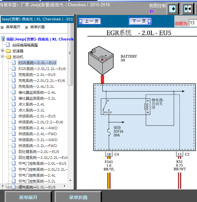Viewport: 197px width, 202px height.
Task: Click page icon beside 充电系统—2.4L/3.2L
Action: coord(13,86)
